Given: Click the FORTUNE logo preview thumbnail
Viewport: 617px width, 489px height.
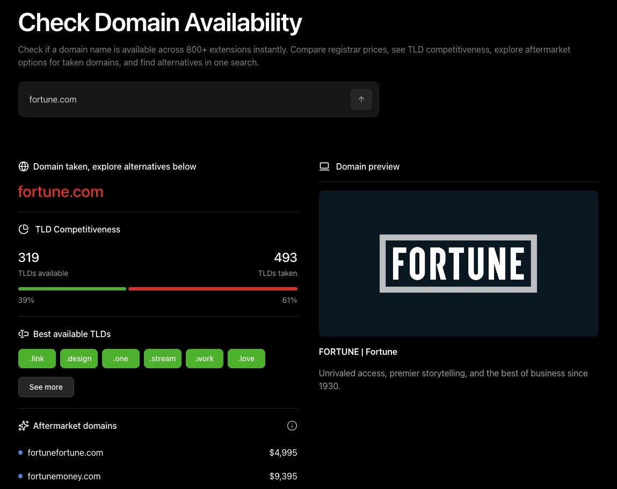Looking at the screenshot, I should click(x=459, y=264).
